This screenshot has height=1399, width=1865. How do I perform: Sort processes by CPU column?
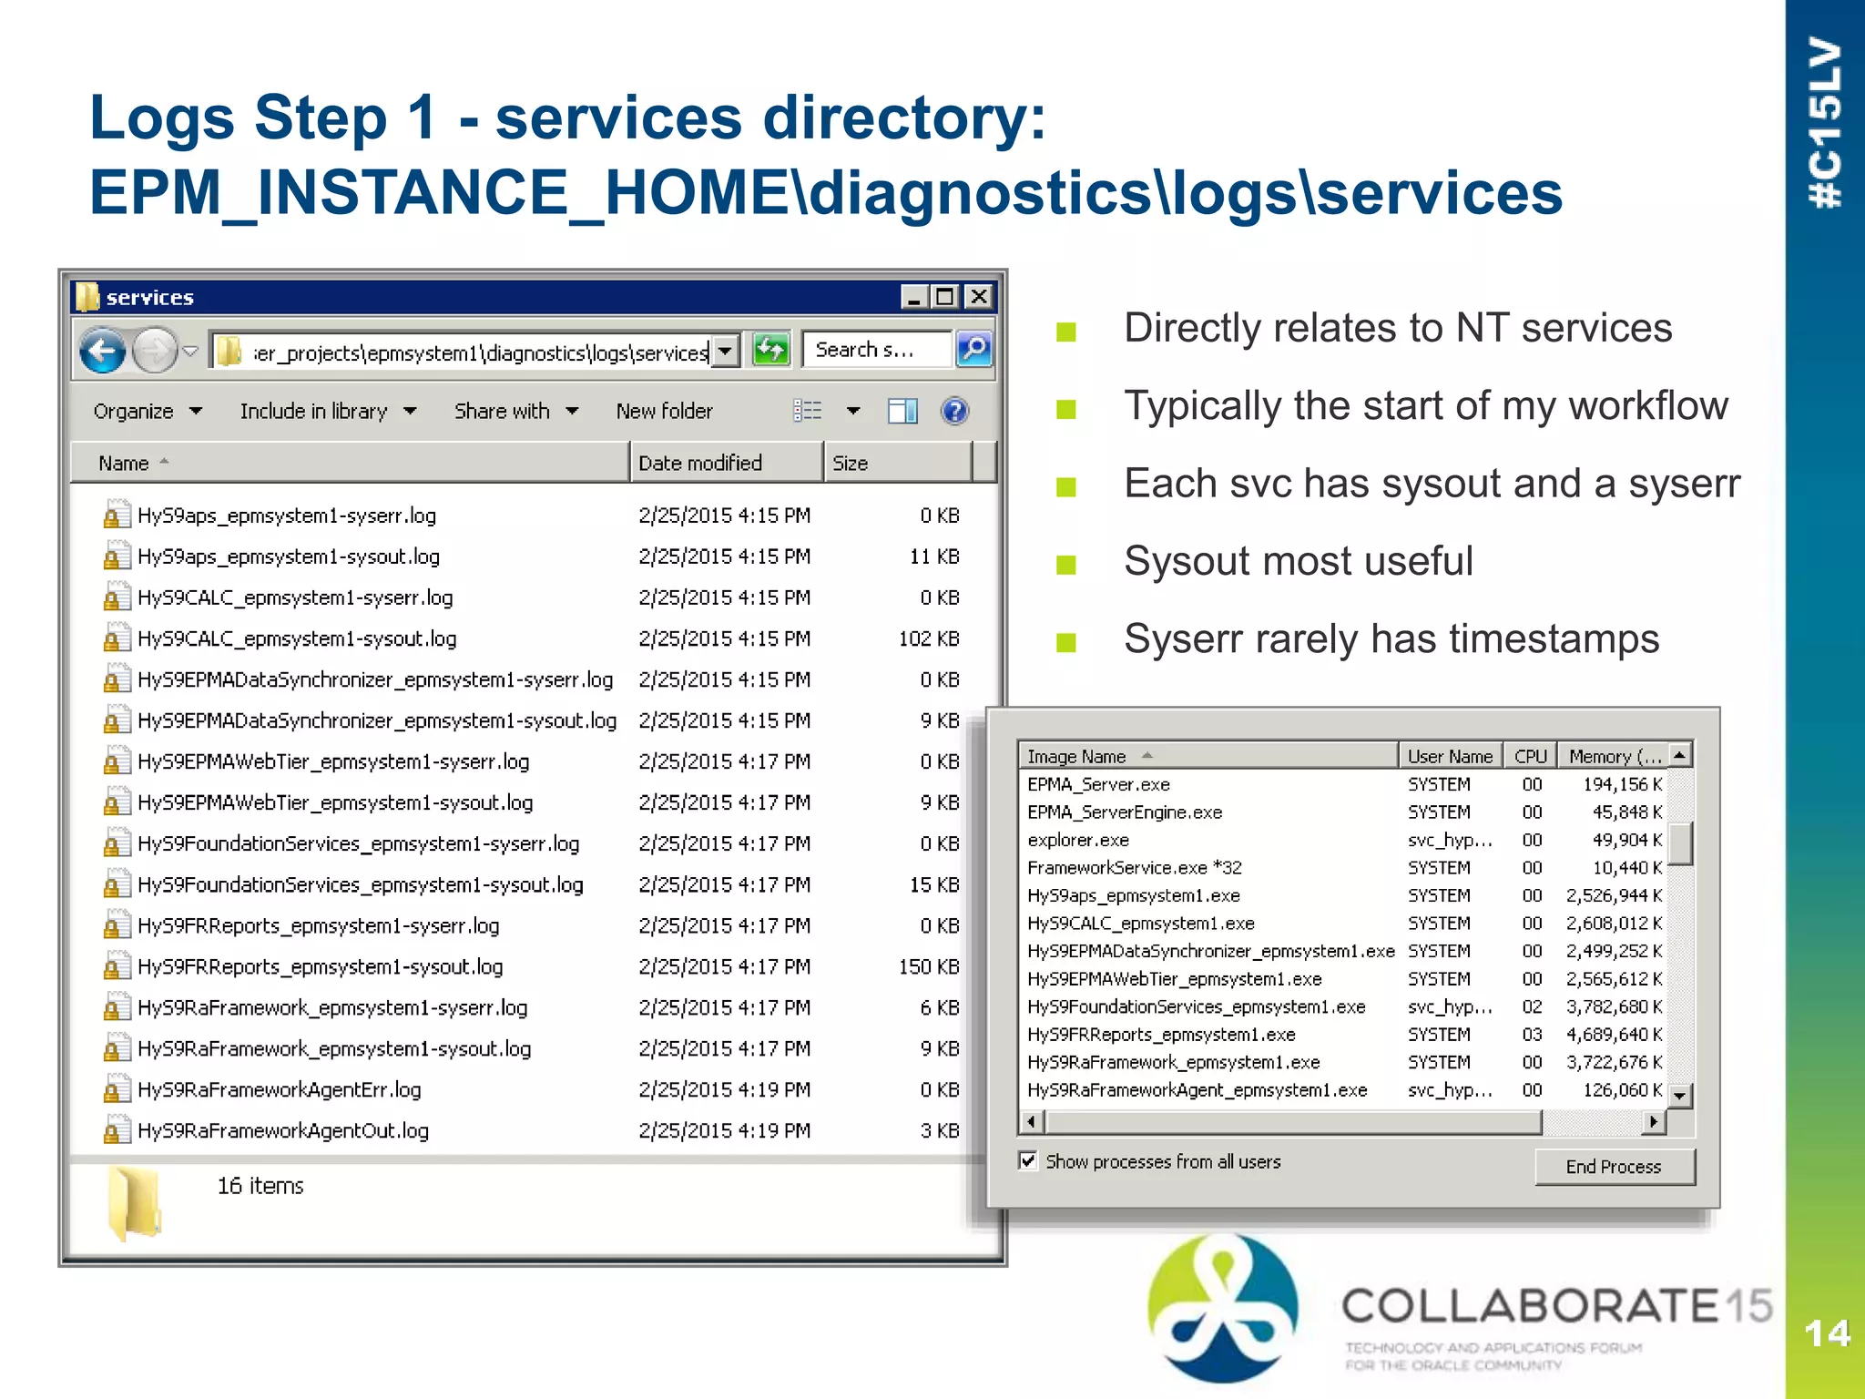tap(1530, 756)
